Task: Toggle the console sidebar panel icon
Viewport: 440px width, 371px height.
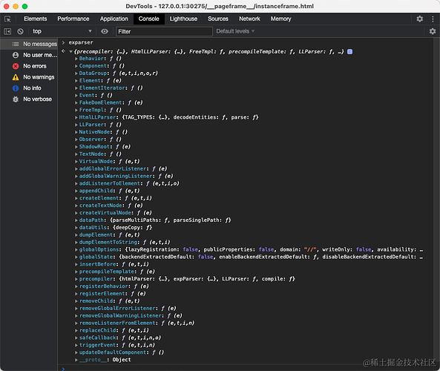Action: pos(7,31)
